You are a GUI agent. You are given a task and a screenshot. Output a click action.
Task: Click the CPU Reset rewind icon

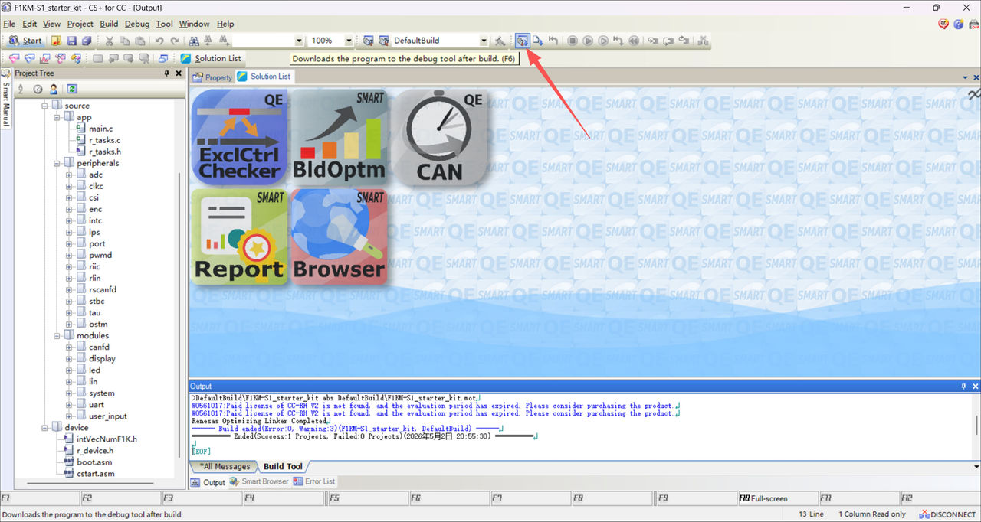point(634,41)
